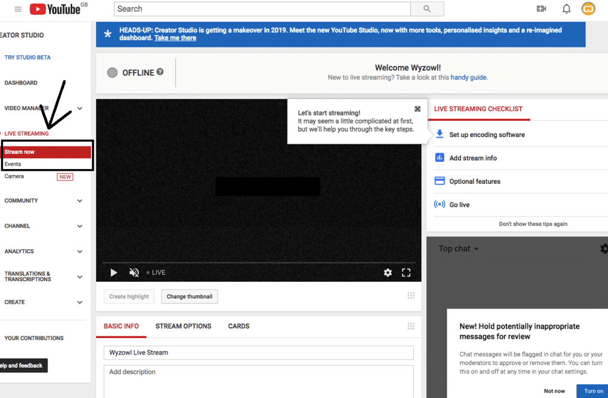Click the create video camera icon
608x398 pixels.
(x=541, y=8)
